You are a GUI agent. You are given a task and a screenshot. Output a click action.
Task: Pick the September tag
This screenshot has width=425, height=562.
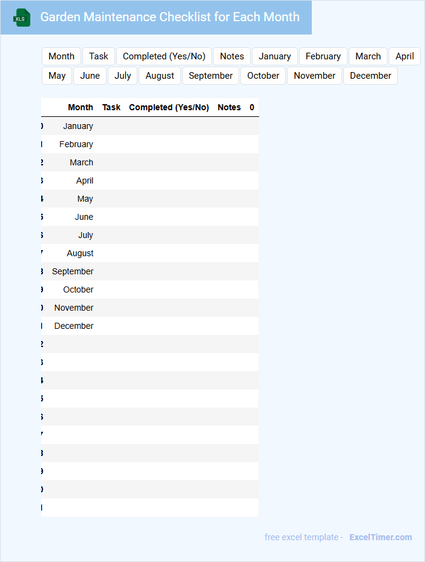[x=211, y=76]
